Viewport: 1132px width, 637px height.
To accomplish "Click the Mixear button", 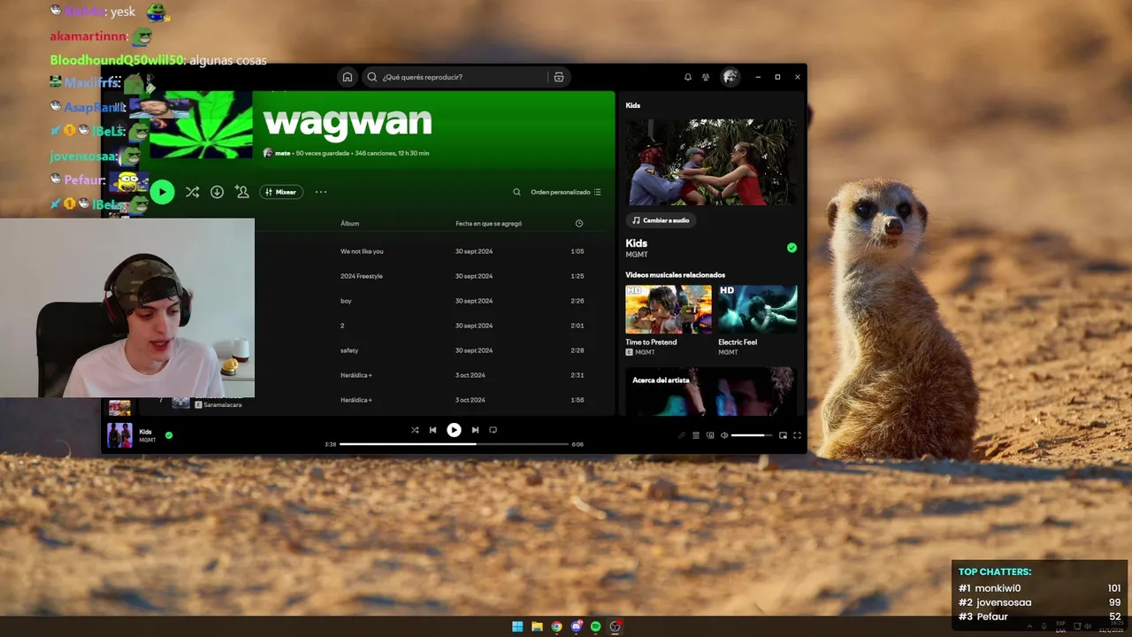I will coord(281,192).
